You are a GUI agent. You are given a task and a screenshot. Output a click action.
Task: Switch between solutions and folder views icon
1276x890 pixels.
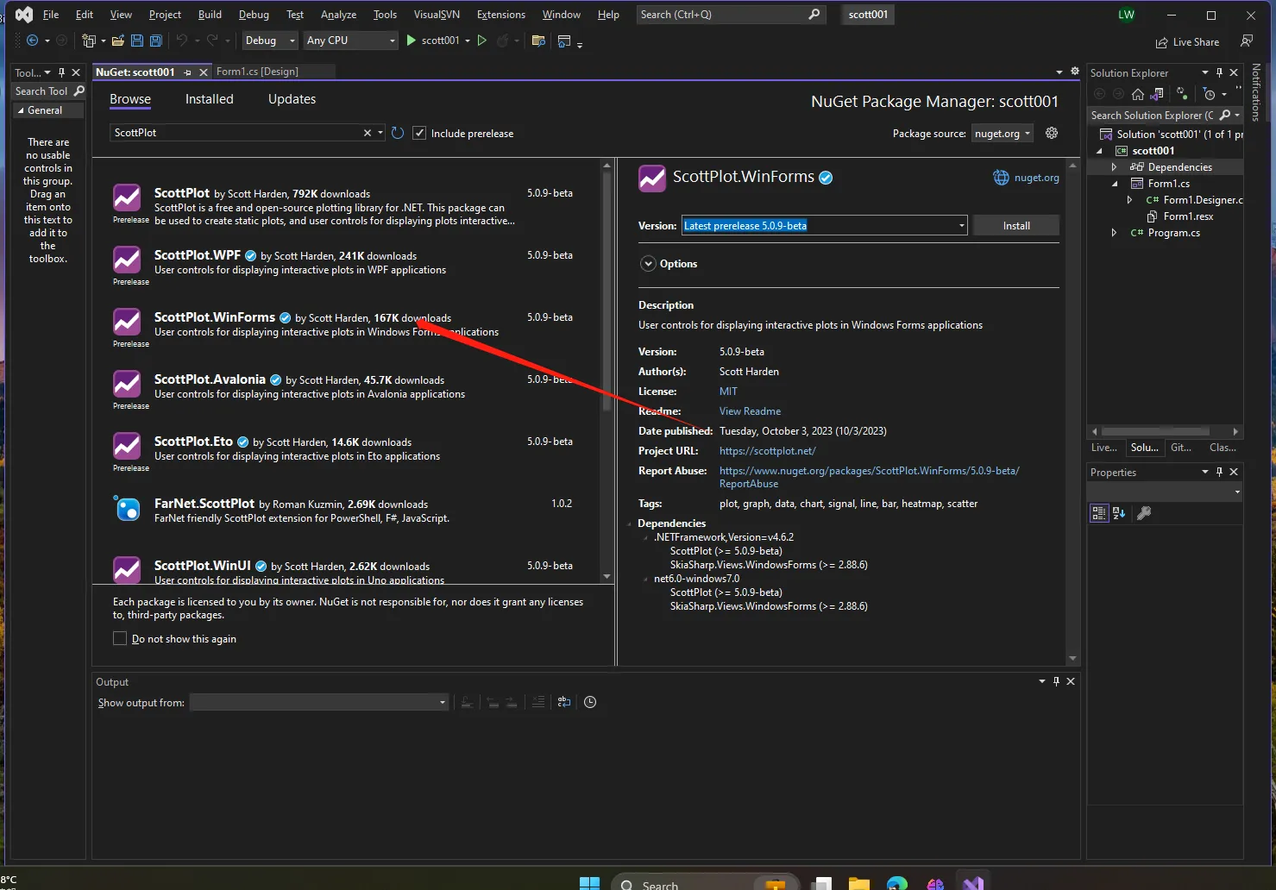(x=1158, y=94)
